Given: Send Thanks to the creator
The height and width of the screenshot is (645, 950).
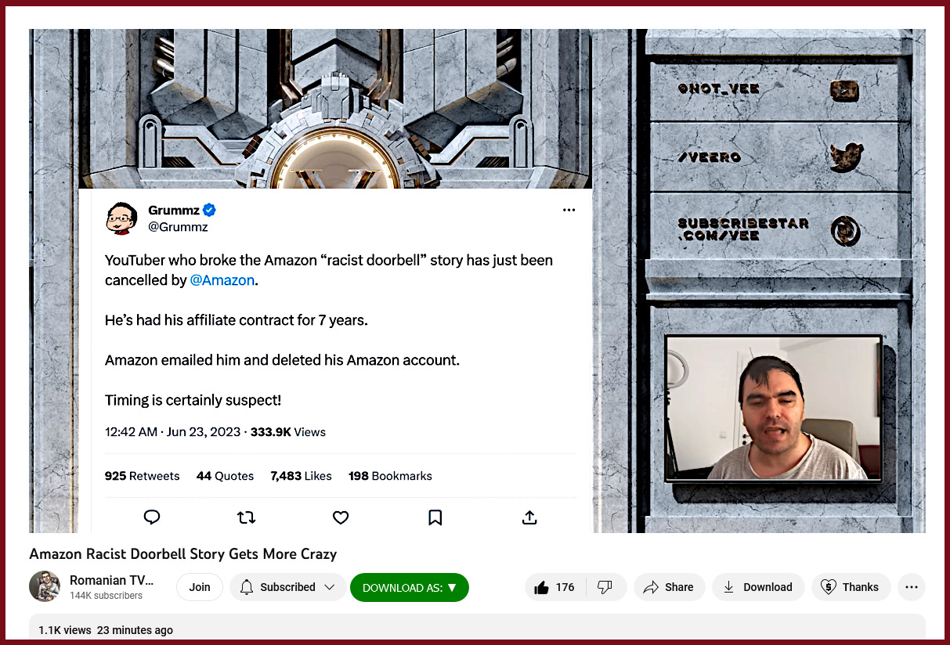Looking at the screenshot, I should (x=851, y=587).
